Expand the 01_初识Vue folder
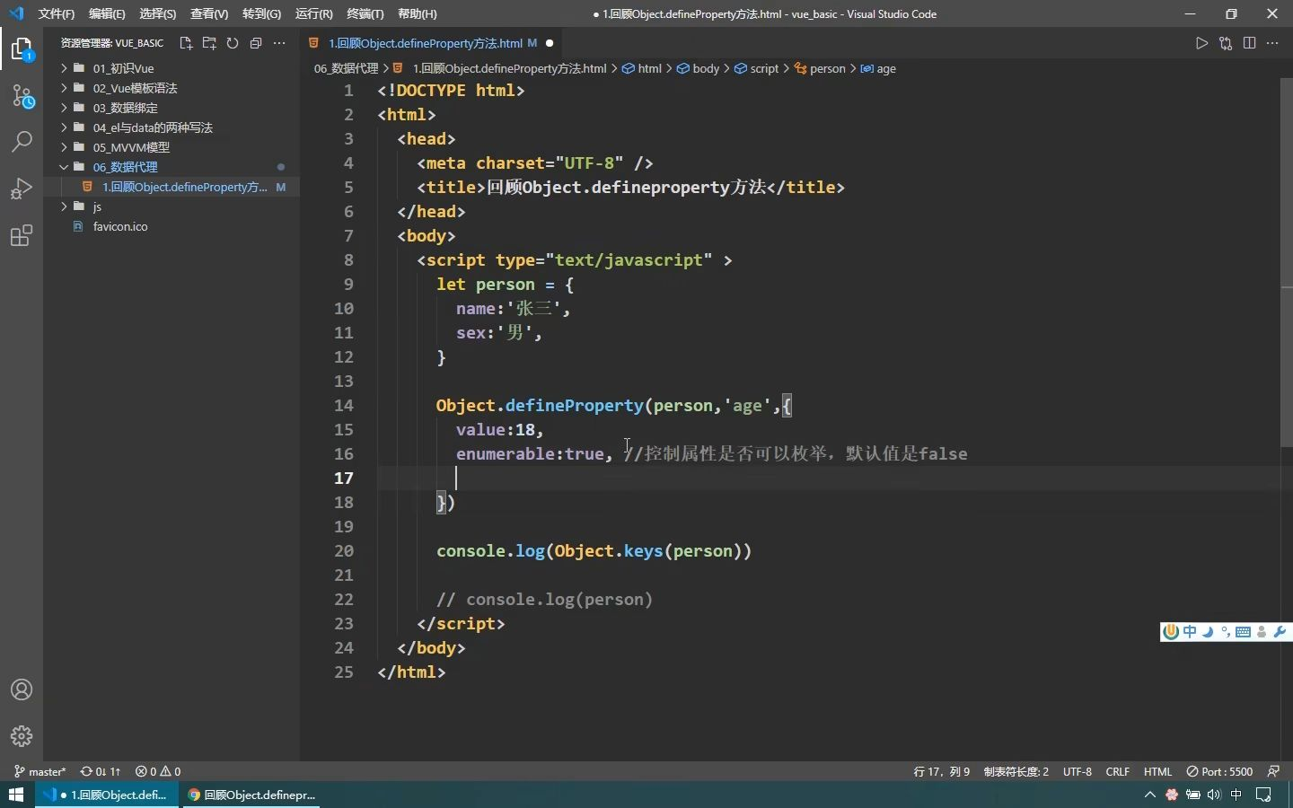Image resolution: width=1293 pixels, height=808 pixels. pos(171,68)
